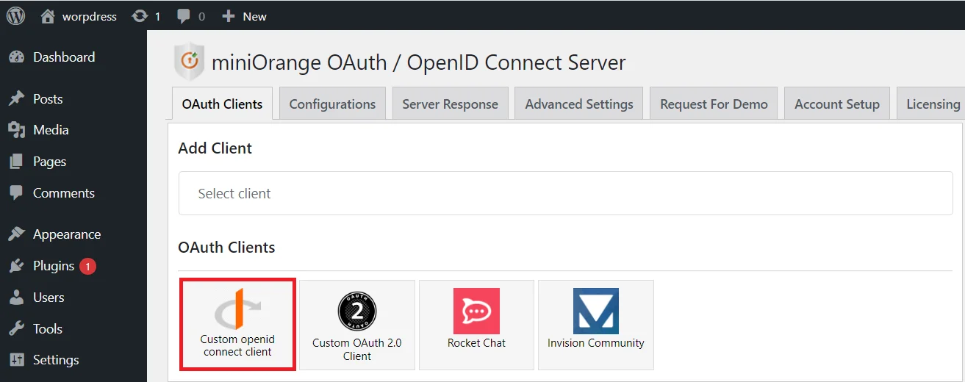Open the Licensing tab
Viewport: 965px width, 382px height.
tap(930, 104)
